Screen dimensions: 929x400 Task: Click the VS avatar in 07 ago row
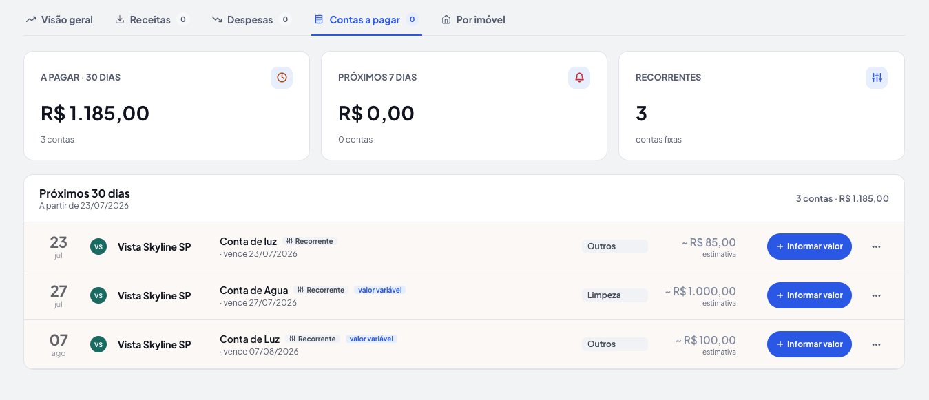pos(98,344)
